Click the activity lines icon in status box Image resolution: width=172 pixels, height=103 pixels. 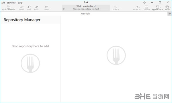(x=64, y=9)
